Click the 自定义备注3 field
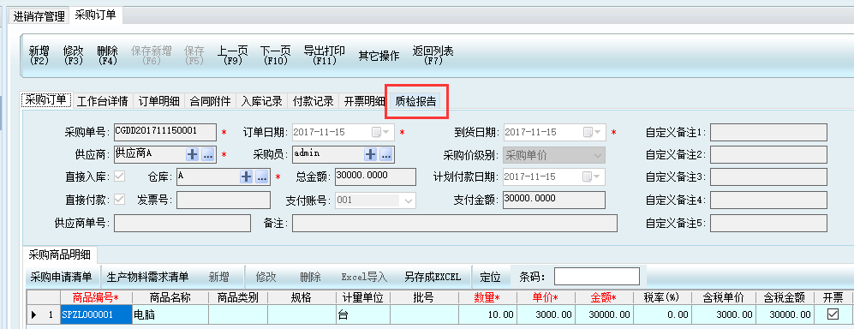This screenshot has width=854, height=329. pos(768,177)
